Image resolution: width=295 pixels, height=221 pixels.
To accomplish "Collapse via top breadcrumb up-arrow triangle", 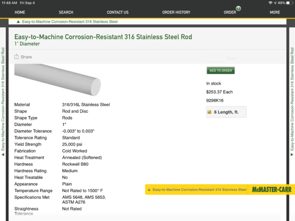I will [x=18, y=22].
